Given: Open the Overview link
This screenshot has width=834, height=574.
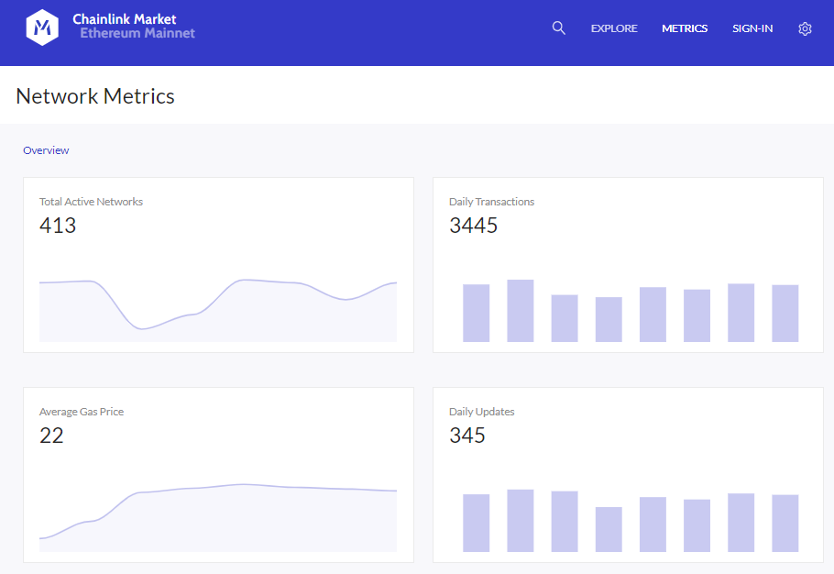Looking at the screenshot, I should 46,150.
